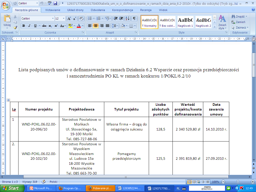
Task: Switch to the Wstawianie tab
Action: pos(53,10)
